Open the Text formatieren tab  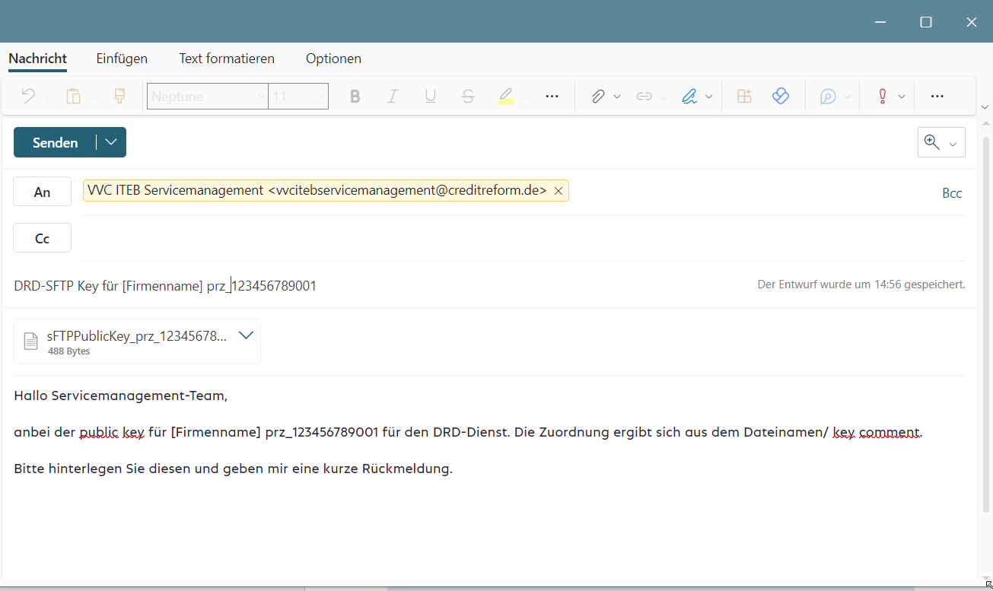pyautogui.click(x=226, y=59)
